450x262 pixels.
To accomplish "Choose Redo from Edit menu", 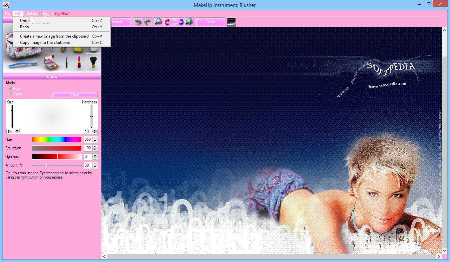I will (x=62, y=27).
